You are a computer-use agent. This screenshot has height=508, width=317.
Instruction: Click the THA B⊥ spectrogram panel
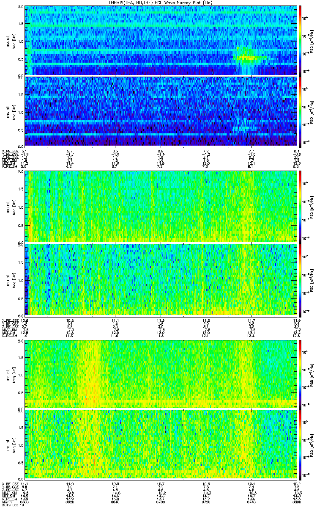click(x=160, y=40)
